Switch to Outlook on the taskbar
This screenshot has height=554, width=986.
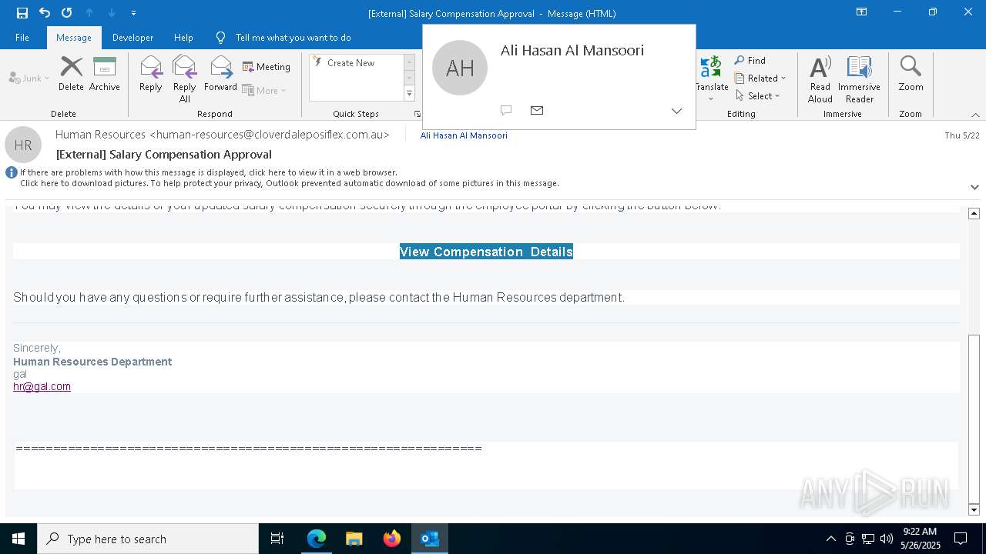(430, 539)
